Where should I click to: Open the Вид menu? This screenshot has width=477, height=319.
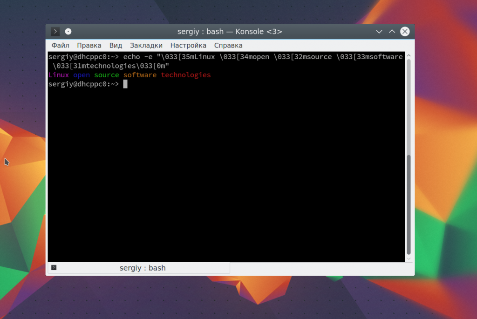116,45
